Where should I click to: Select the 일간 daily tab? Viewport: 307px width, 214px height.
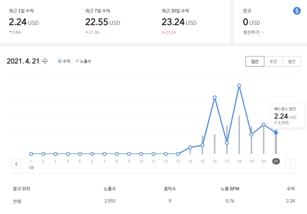(255, 62)
